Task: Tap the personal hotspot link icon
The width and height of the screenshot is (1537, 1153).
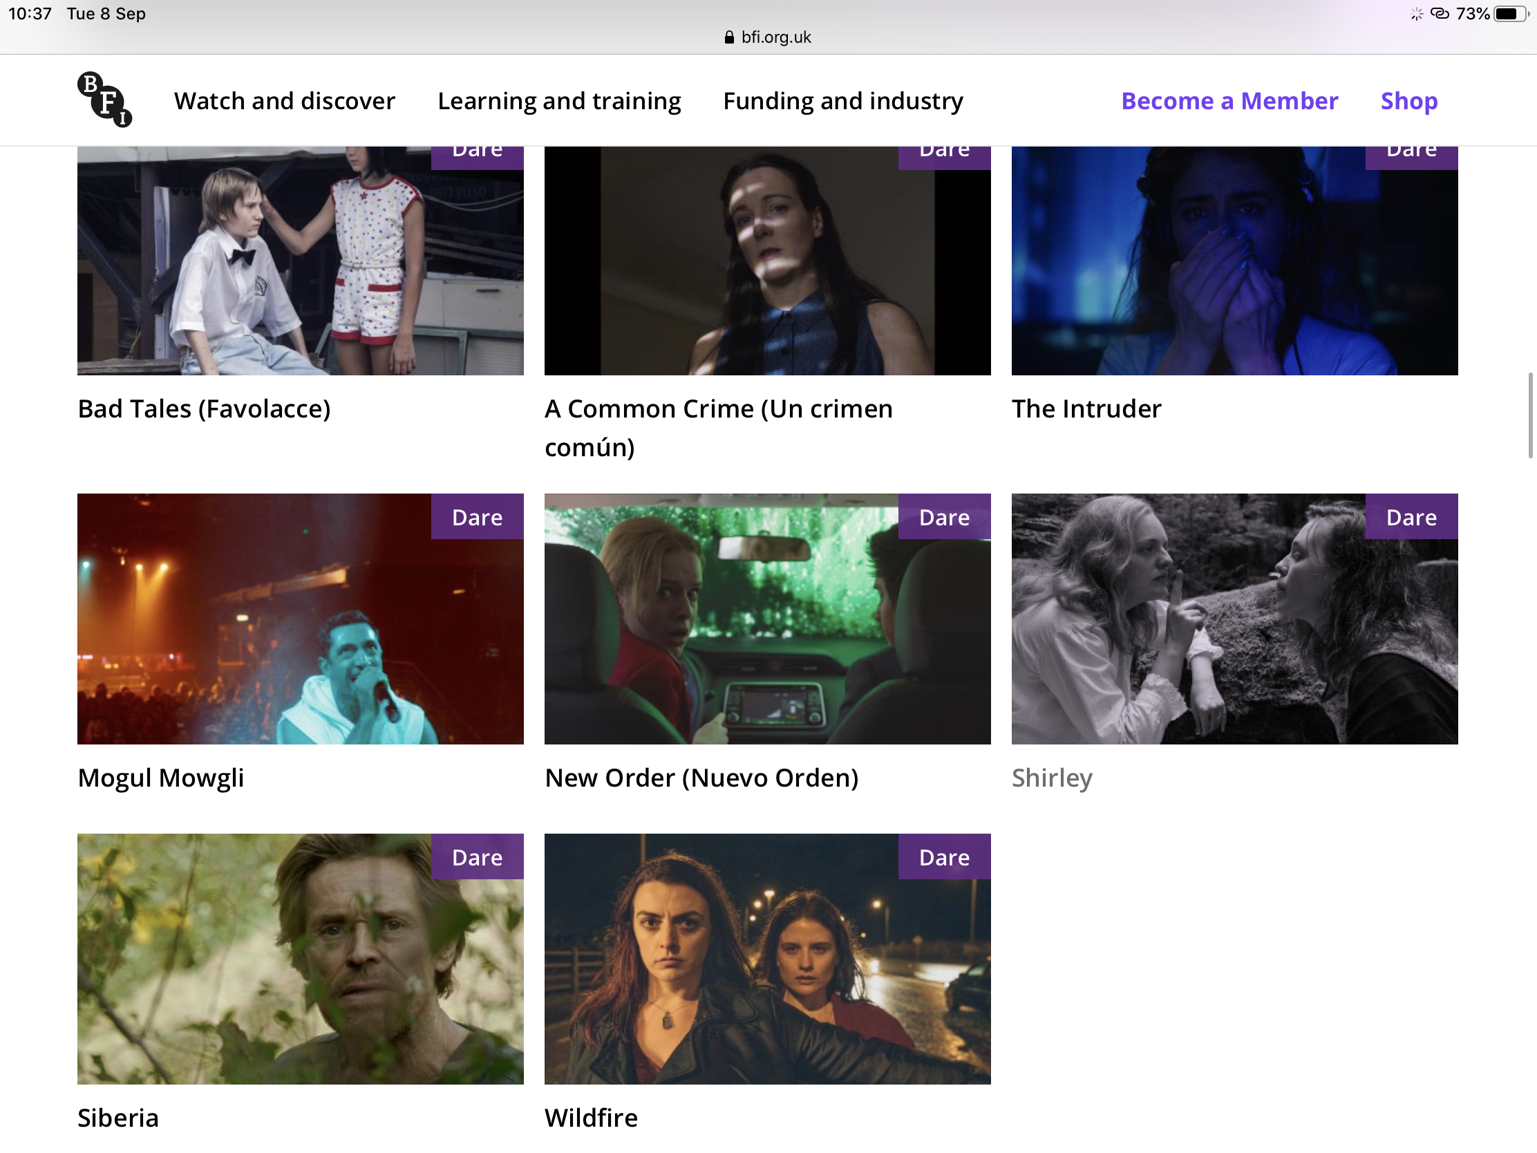Action: coord(1440,14)
